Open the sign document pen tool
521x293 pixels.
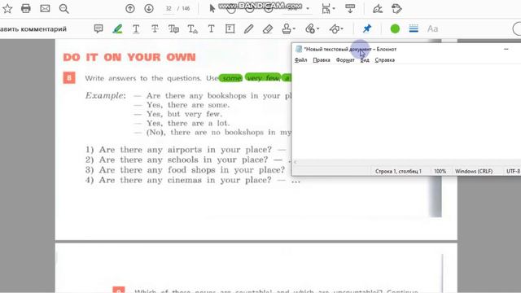(x=378, y=9)
